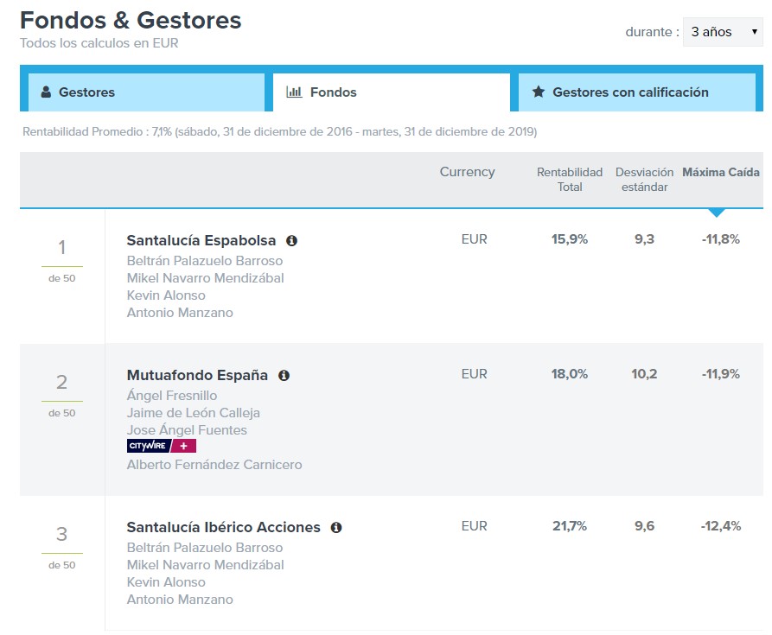This screenshot has width=772, height=635.
Task: Click the 10,2 standard deviation value
Action: tap(644, 374)
